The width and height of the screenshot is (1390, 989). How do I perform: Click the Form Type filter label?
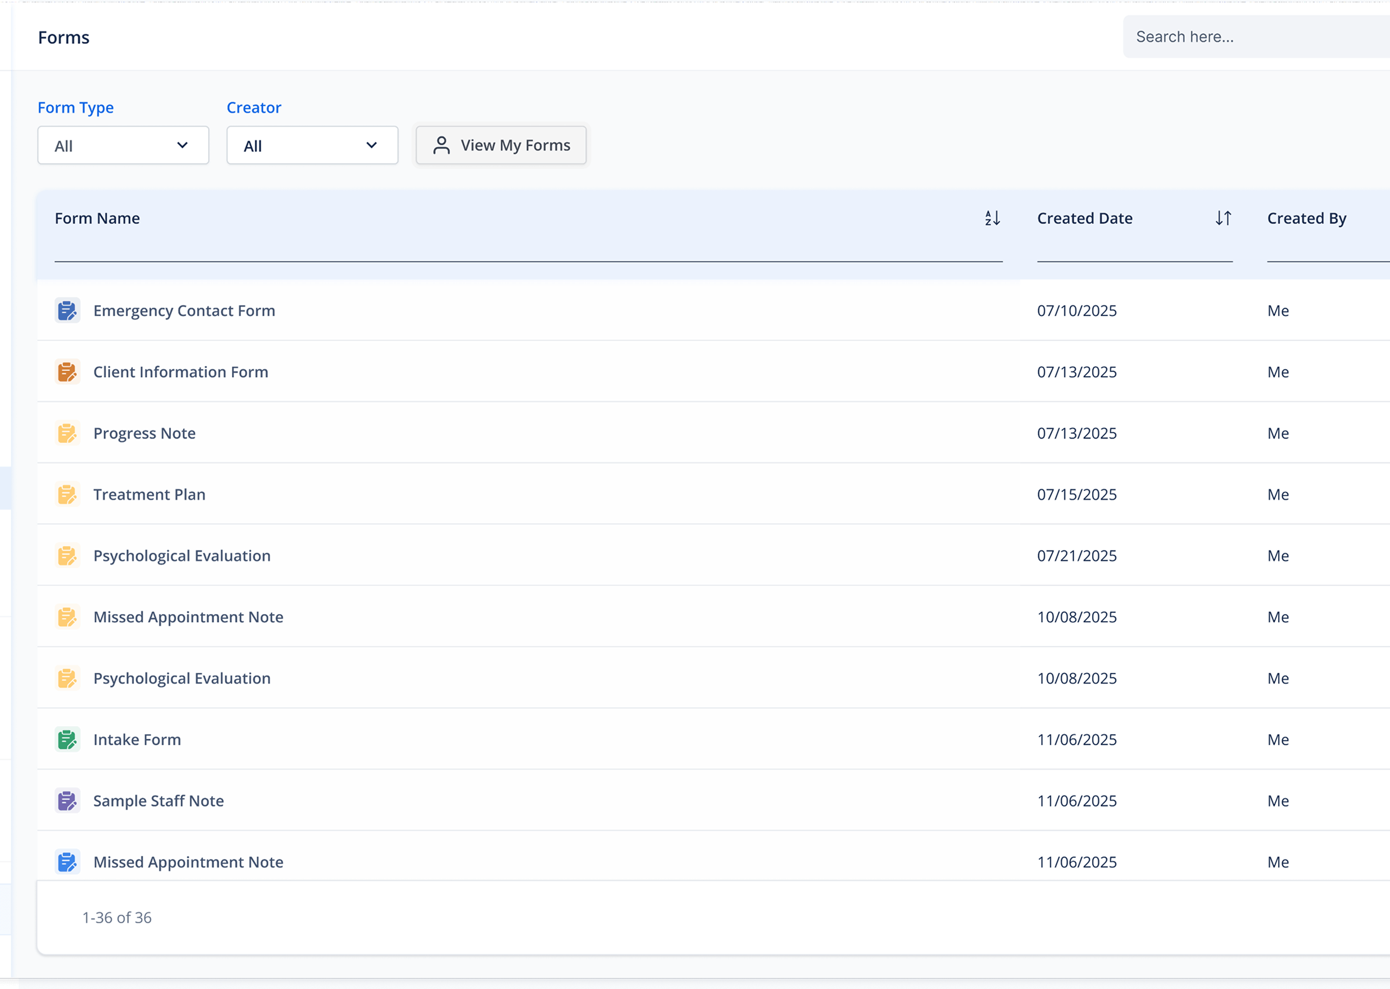pyautogui.click(x=75, y=108)
